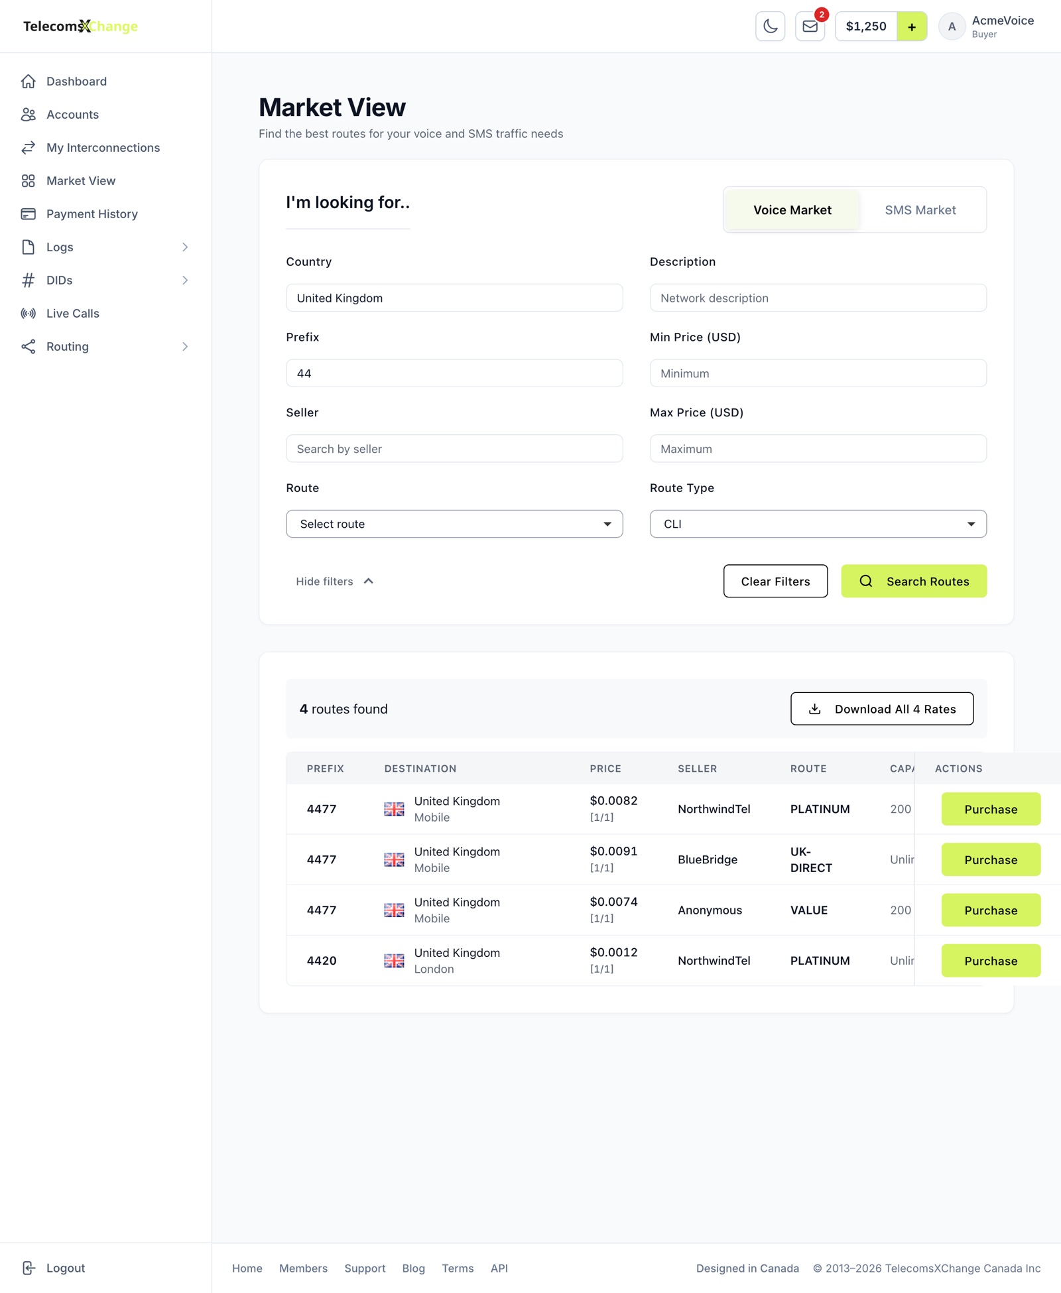Add funds with the plus button

(912, 27)
